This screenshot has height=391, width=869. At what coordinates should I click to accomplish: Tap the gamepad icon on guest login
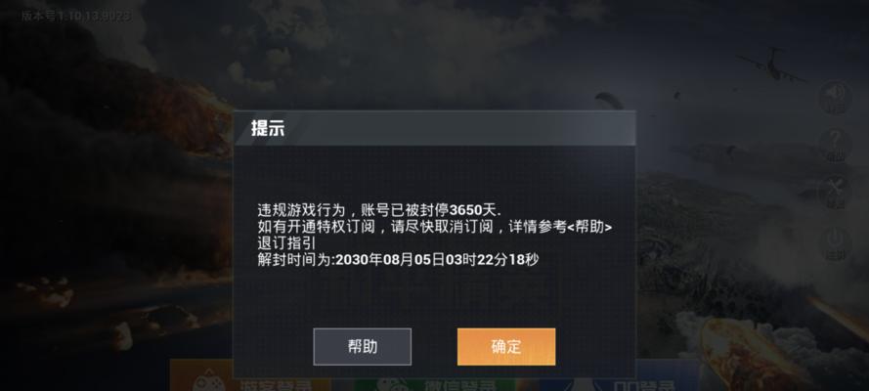[x=208, y=381]
